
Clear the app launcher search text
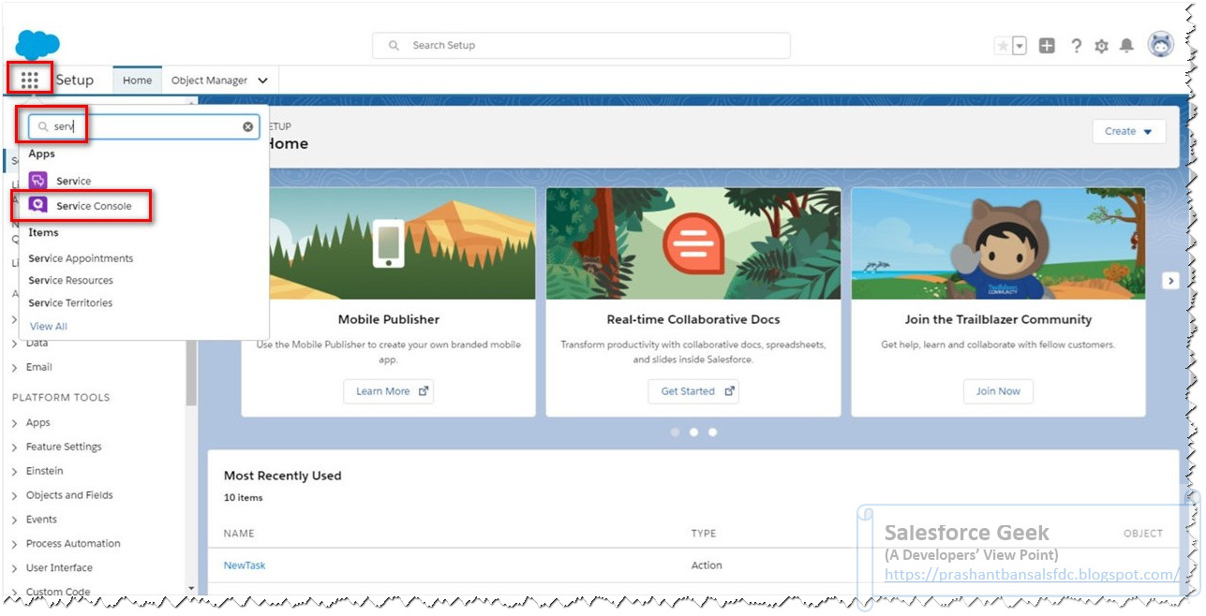click(248, 126)
